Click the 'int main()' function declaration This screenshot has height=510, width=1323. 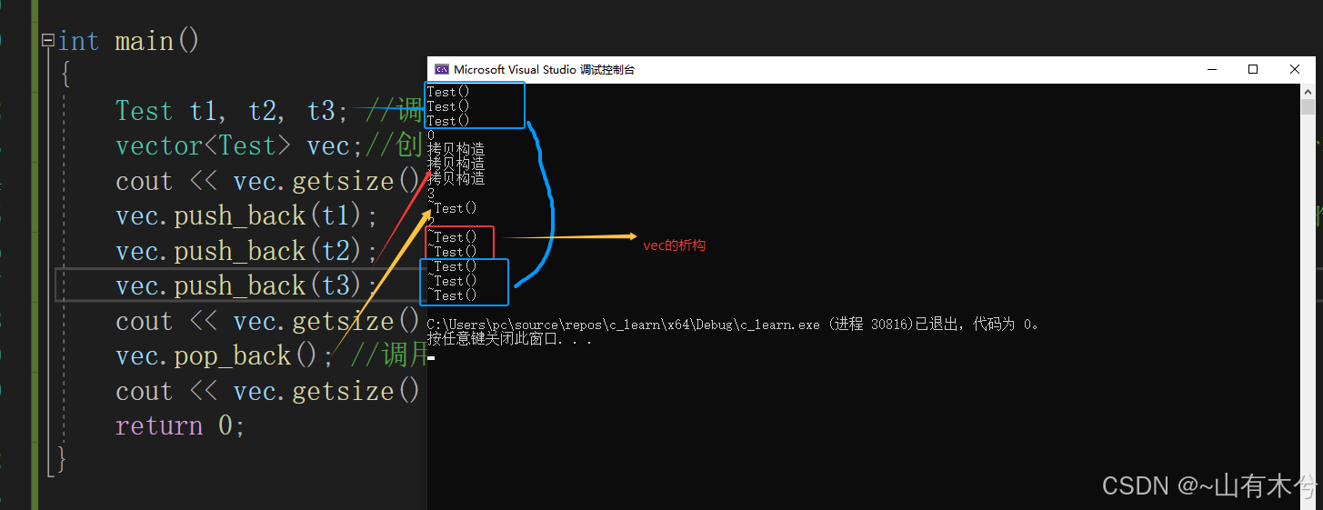(128, 41)
